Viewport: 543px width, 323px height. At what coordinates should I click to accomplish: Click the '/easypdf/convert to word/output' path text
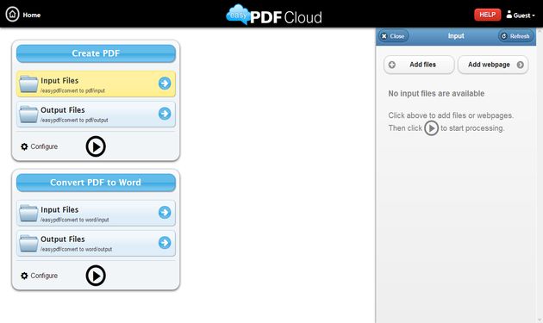point(76,249)
